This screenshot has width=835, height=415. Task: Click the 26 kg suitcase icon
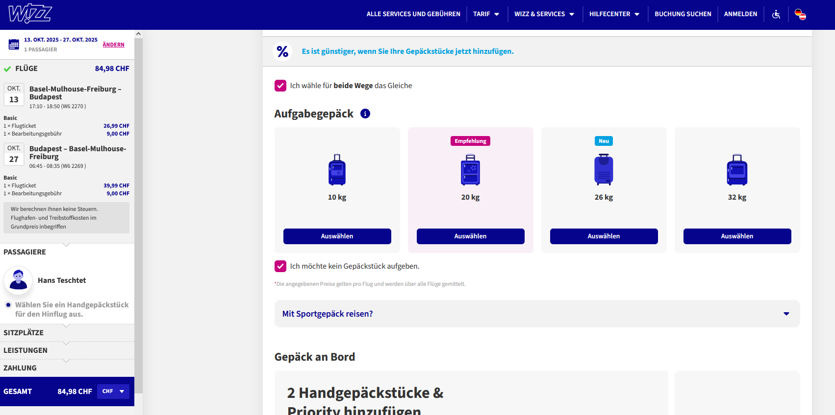pyautogui.click(x=604, y=170)
